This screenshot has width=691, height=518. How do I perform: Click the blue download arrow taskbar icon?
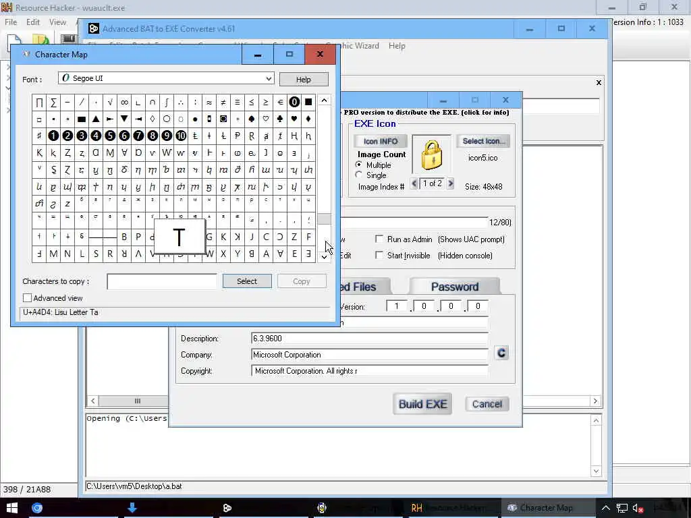coord(132,508)
